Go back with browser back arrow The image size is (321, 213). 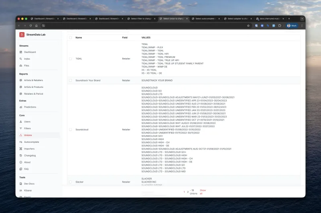pos(19,26)
